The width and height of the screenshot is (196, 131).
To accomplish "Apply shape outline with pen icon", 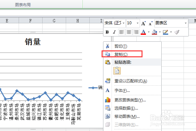I will point(165,32).
